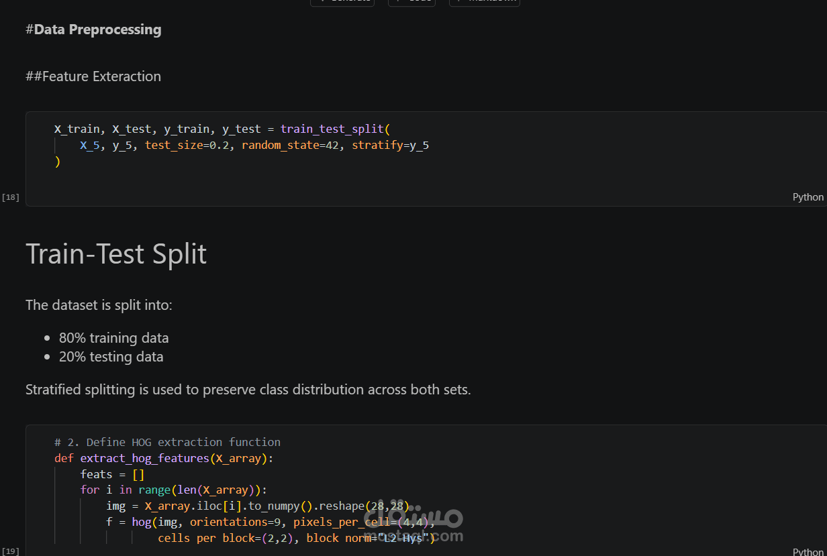Click the 20% testing data bullet
827x556 pixels.
click(x=111, y=357)
